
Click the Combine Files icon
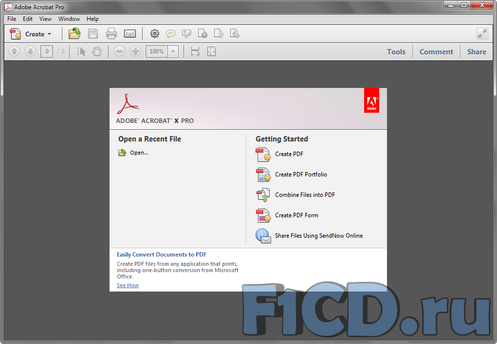(x=263, y=195)
